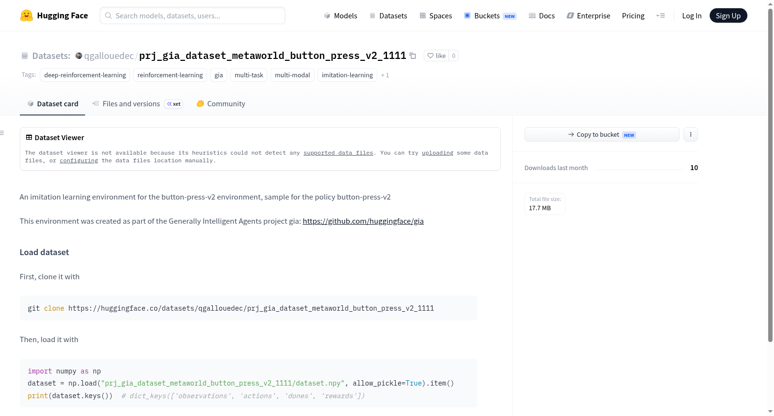Click the Datasets stack icon beside the title
This screenshot has height=416, width=774.
pyautogui.click(x=25, y=56)
